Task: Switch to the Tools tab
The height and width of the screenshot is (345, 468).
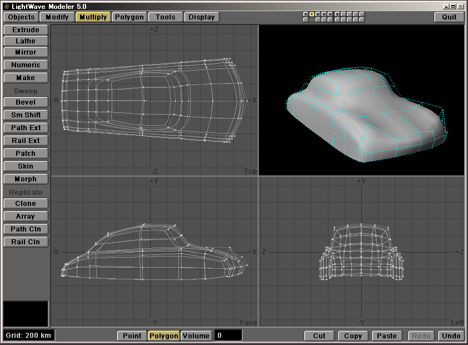Action: [165, 17]
